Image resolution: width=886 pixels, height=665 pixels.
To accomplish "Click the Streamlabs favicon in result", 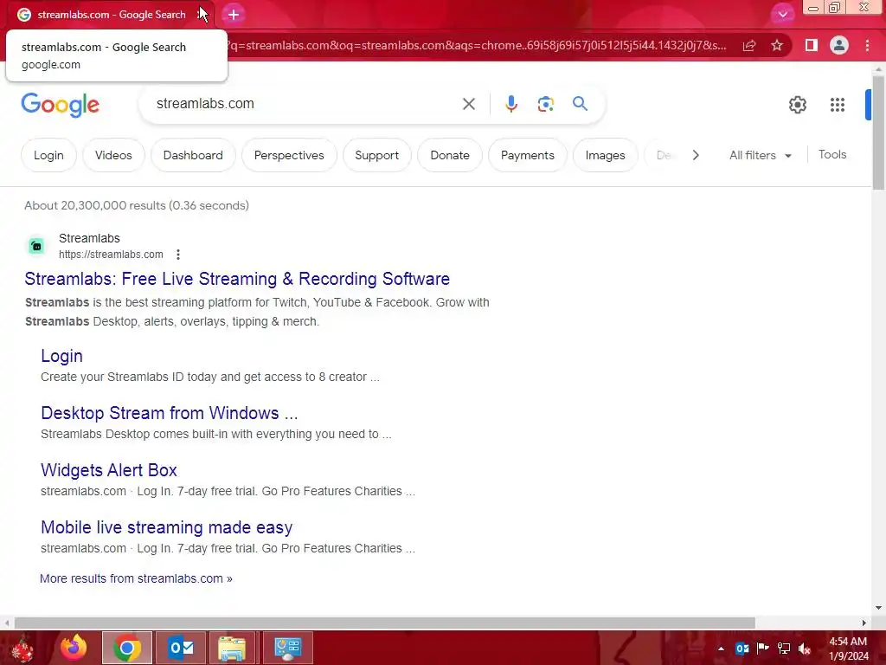I will pos(36,246).
